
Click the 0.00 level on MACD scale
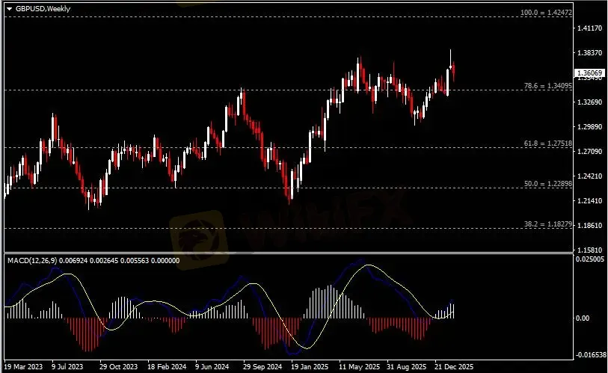pyautogui.click(x=583, y=318)
